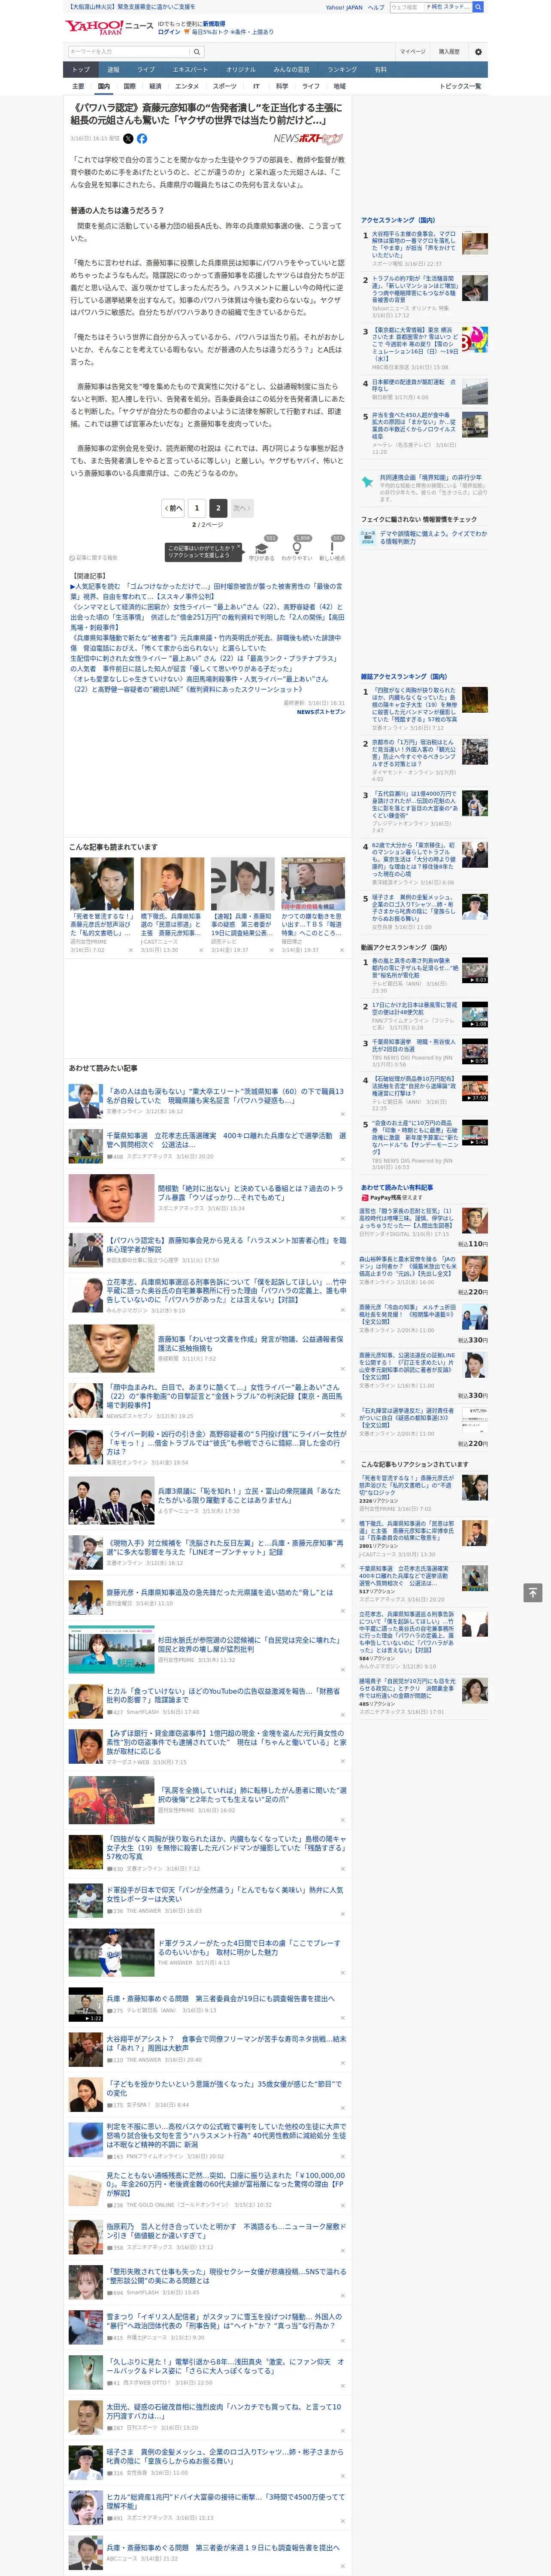This screenshot has height=2576, width=551.
Task: Open settings via the gear icon
Action: click(x=478, y=52)
